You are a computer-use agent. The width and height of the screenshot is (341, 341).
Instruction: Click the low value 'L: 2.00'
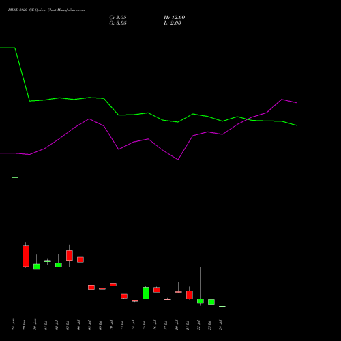(x=173, y=23)
